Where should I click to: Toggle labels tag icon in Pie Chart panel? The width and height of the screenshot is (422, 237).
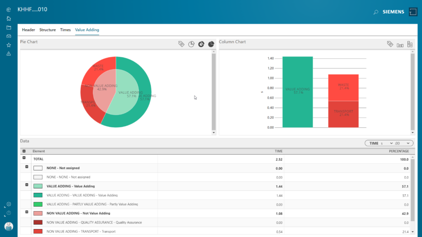click(x=181, y=44)
